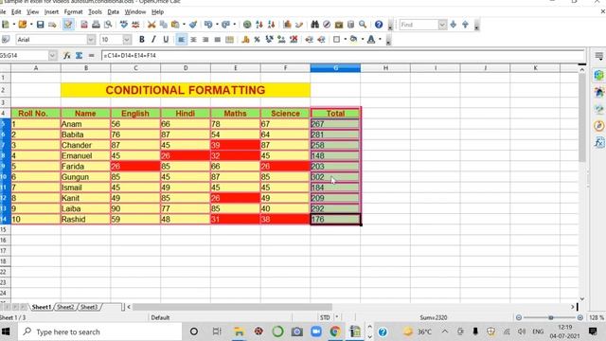Viewport: 606px width, 341px height.
Task: Open the Data menu
Action: coord(113,12)
